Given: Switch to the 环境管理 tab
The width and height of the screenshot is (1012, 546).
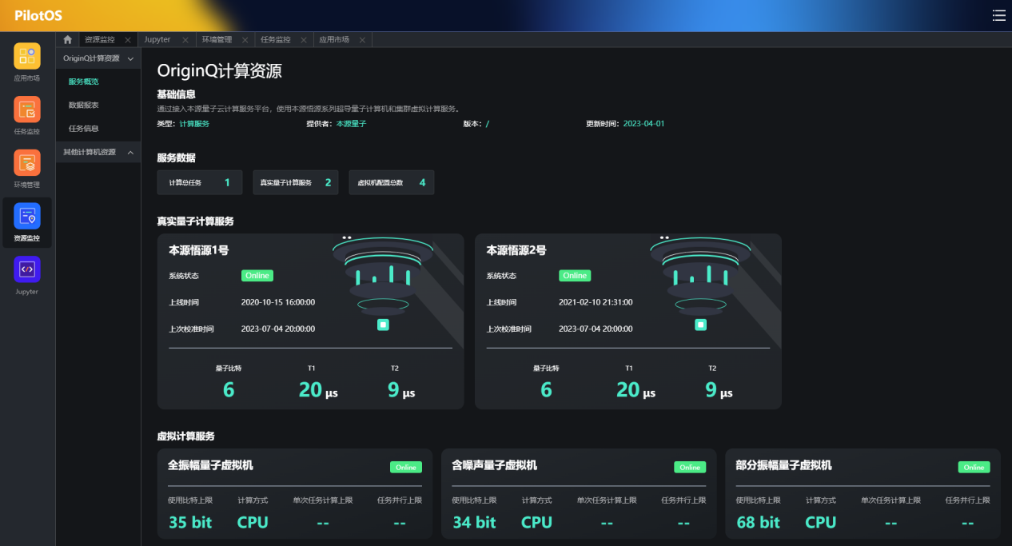Looking at the screenshot, I should tap(217, 40).
